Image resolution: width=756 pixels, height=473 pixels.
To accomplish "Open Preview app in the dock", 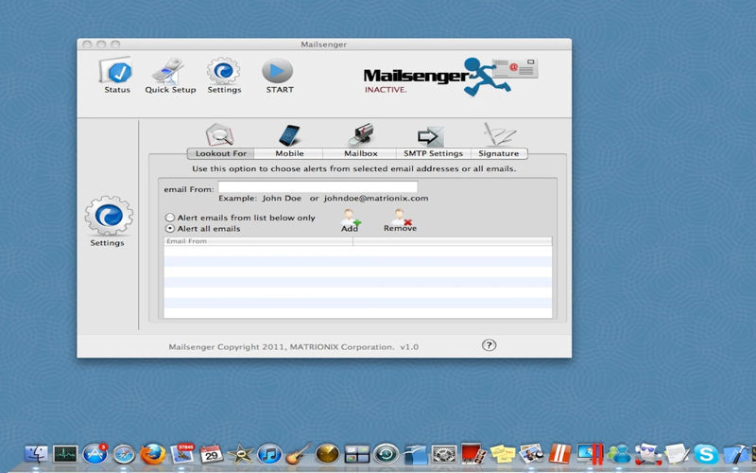I will click(x=531, y=454).
